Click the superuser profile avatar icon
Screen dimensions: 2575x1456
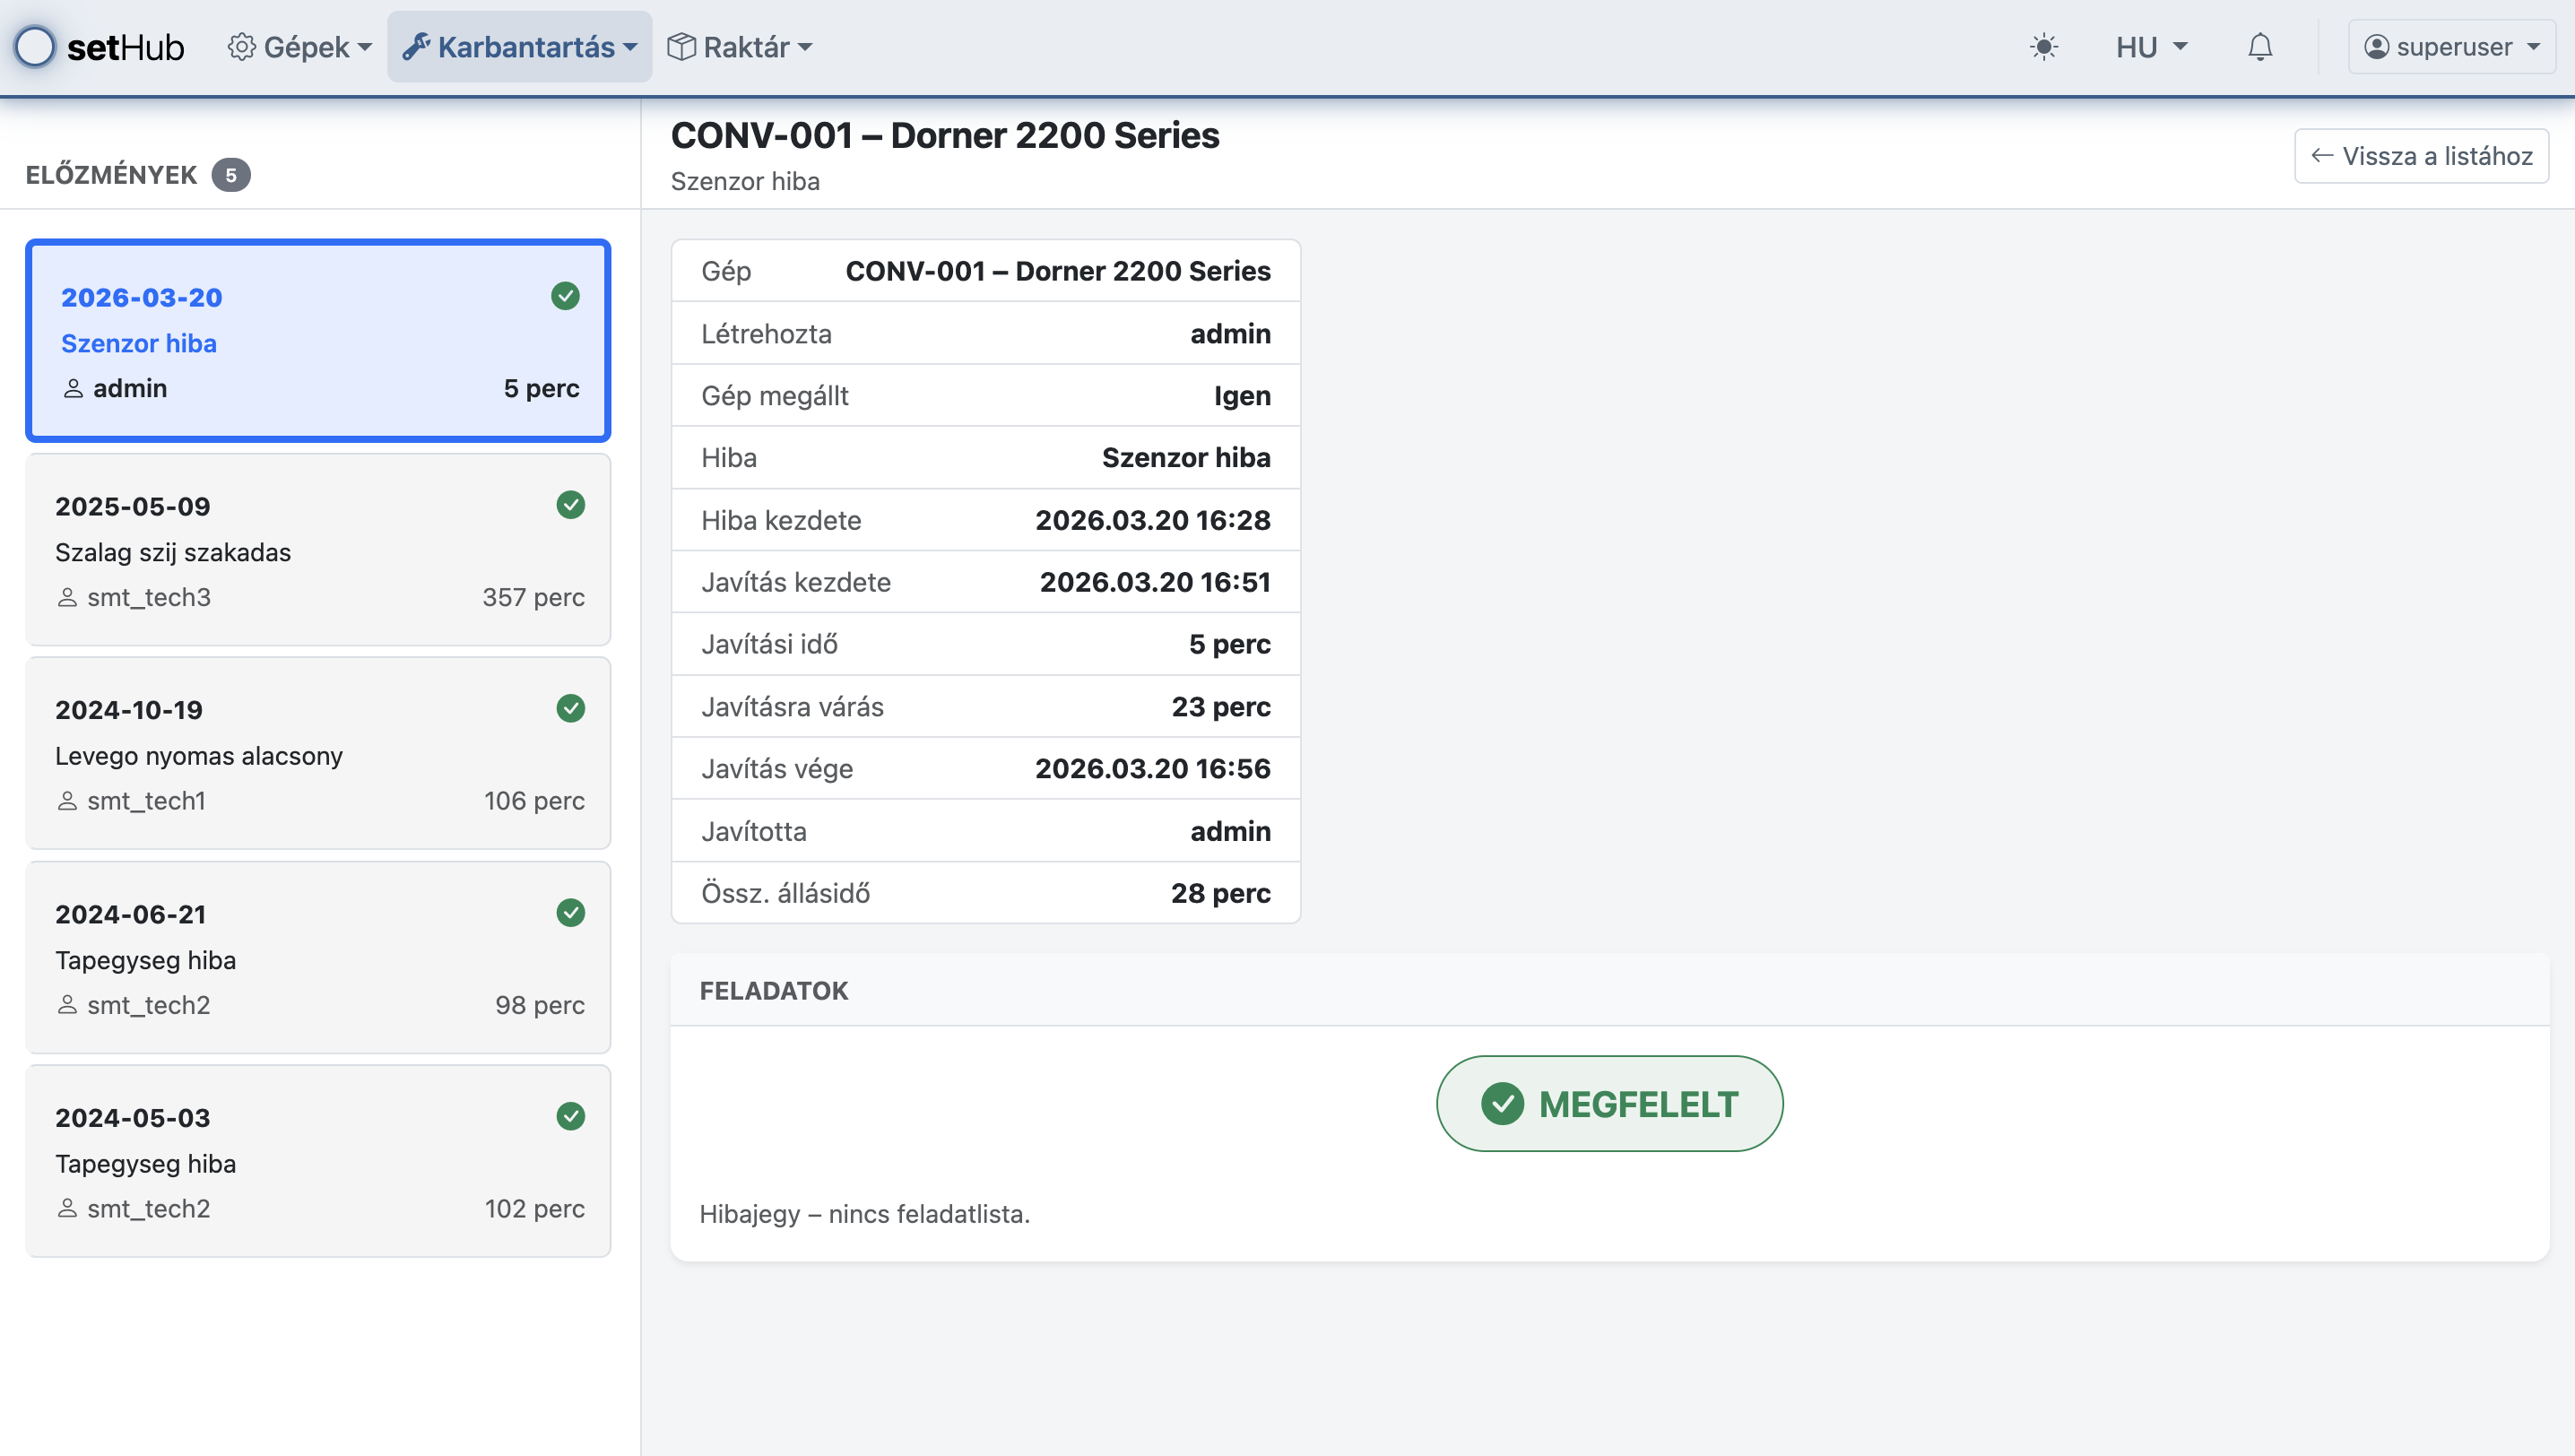2376,47
